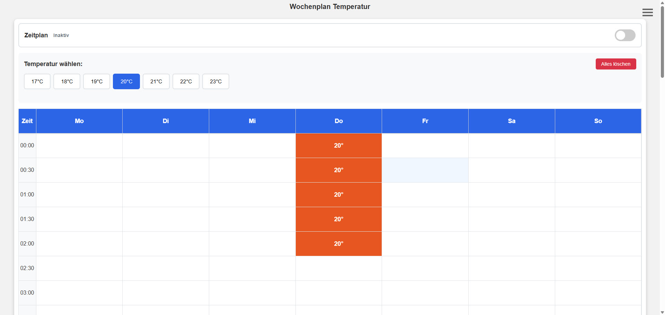Pick the 23°C temperature option
This screenshot has width=665, height=315.
pos(216,82)
